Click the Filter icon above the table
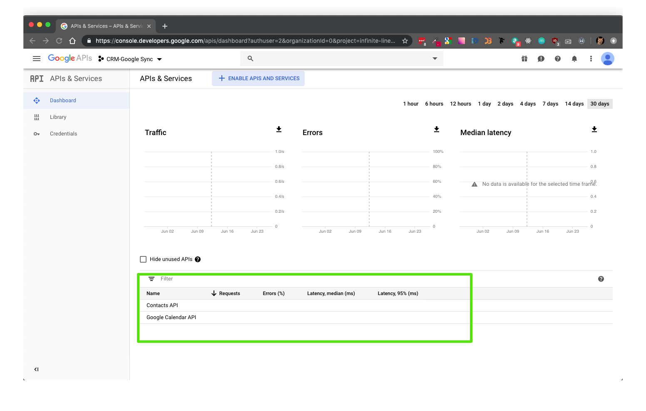Viewport: 646px width, 411px height. pyautogui.click(x=152, y=279)
